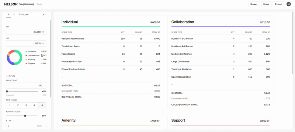Add a row below Phone Booth — Built-in
The height and width of the screenshot is (132, 295).
click(x=62, y=77)
